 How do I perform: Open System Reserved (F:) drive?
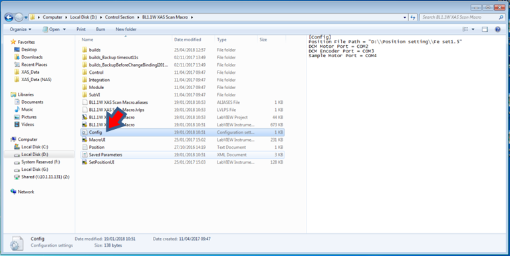[41, 162]
